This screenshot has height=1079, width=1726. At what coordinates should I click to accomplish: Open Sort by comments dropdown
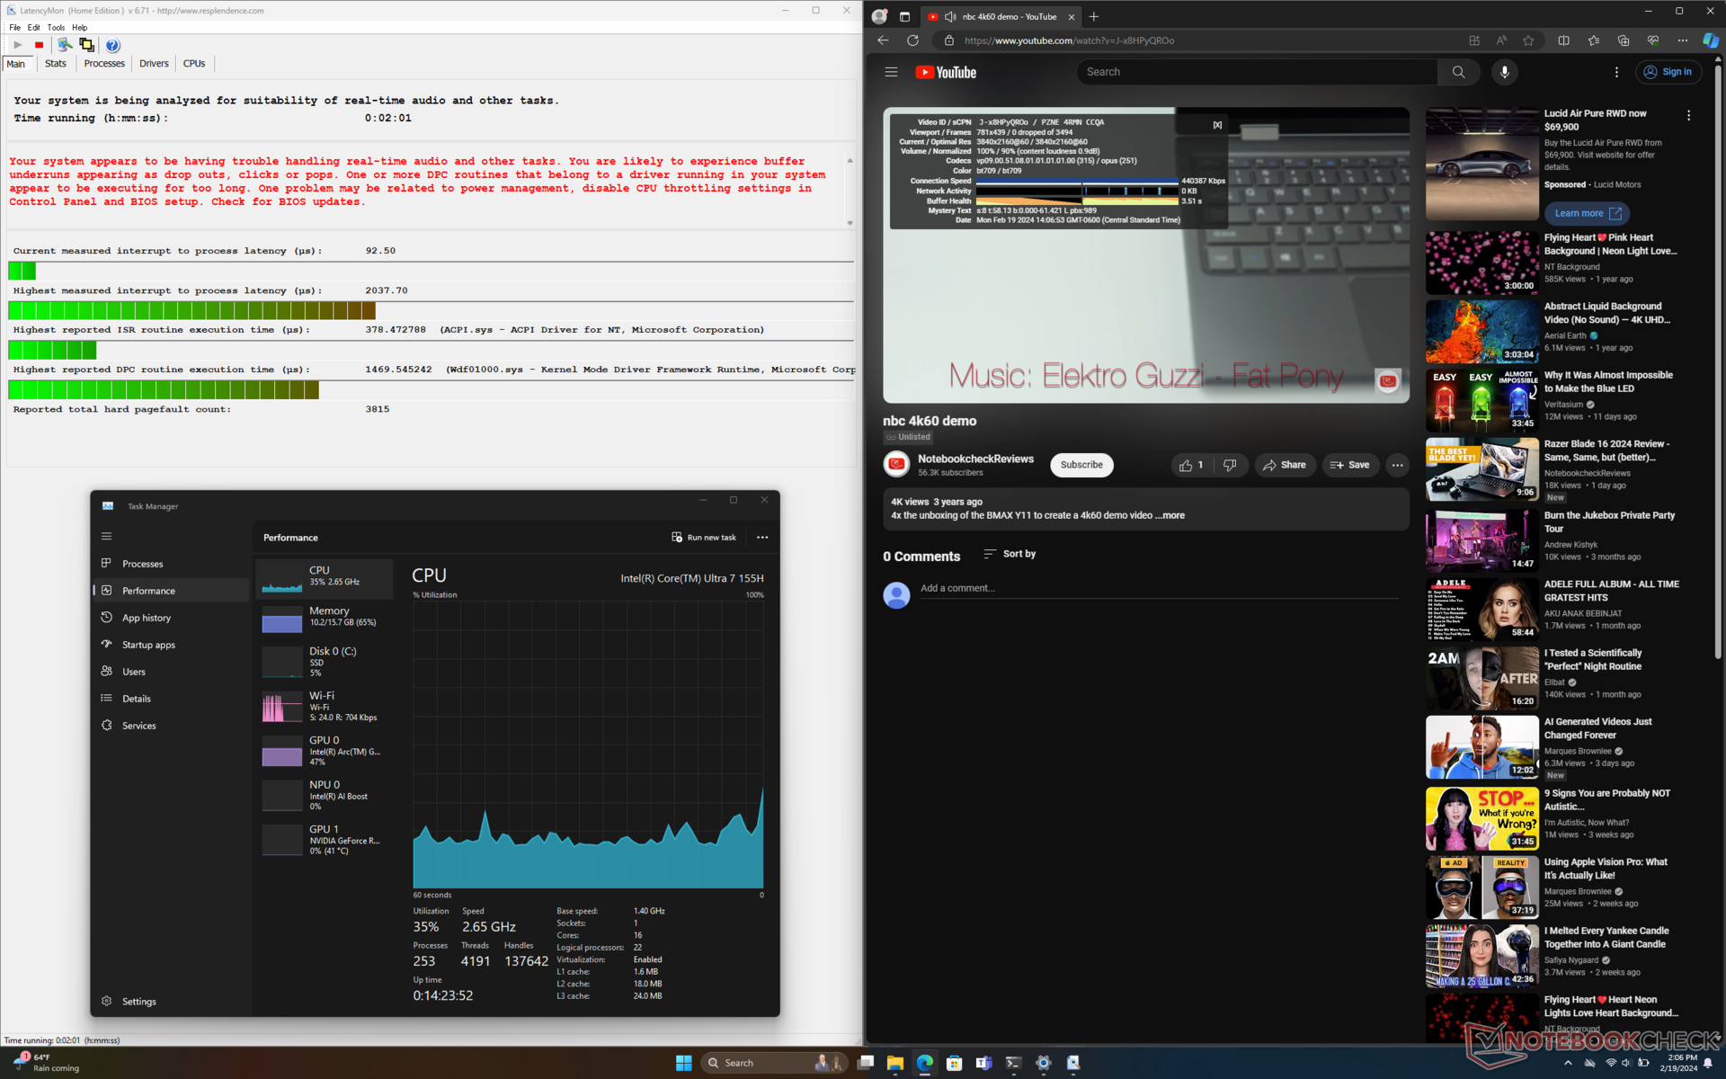pyautogui.click(x=1010, y=554)
